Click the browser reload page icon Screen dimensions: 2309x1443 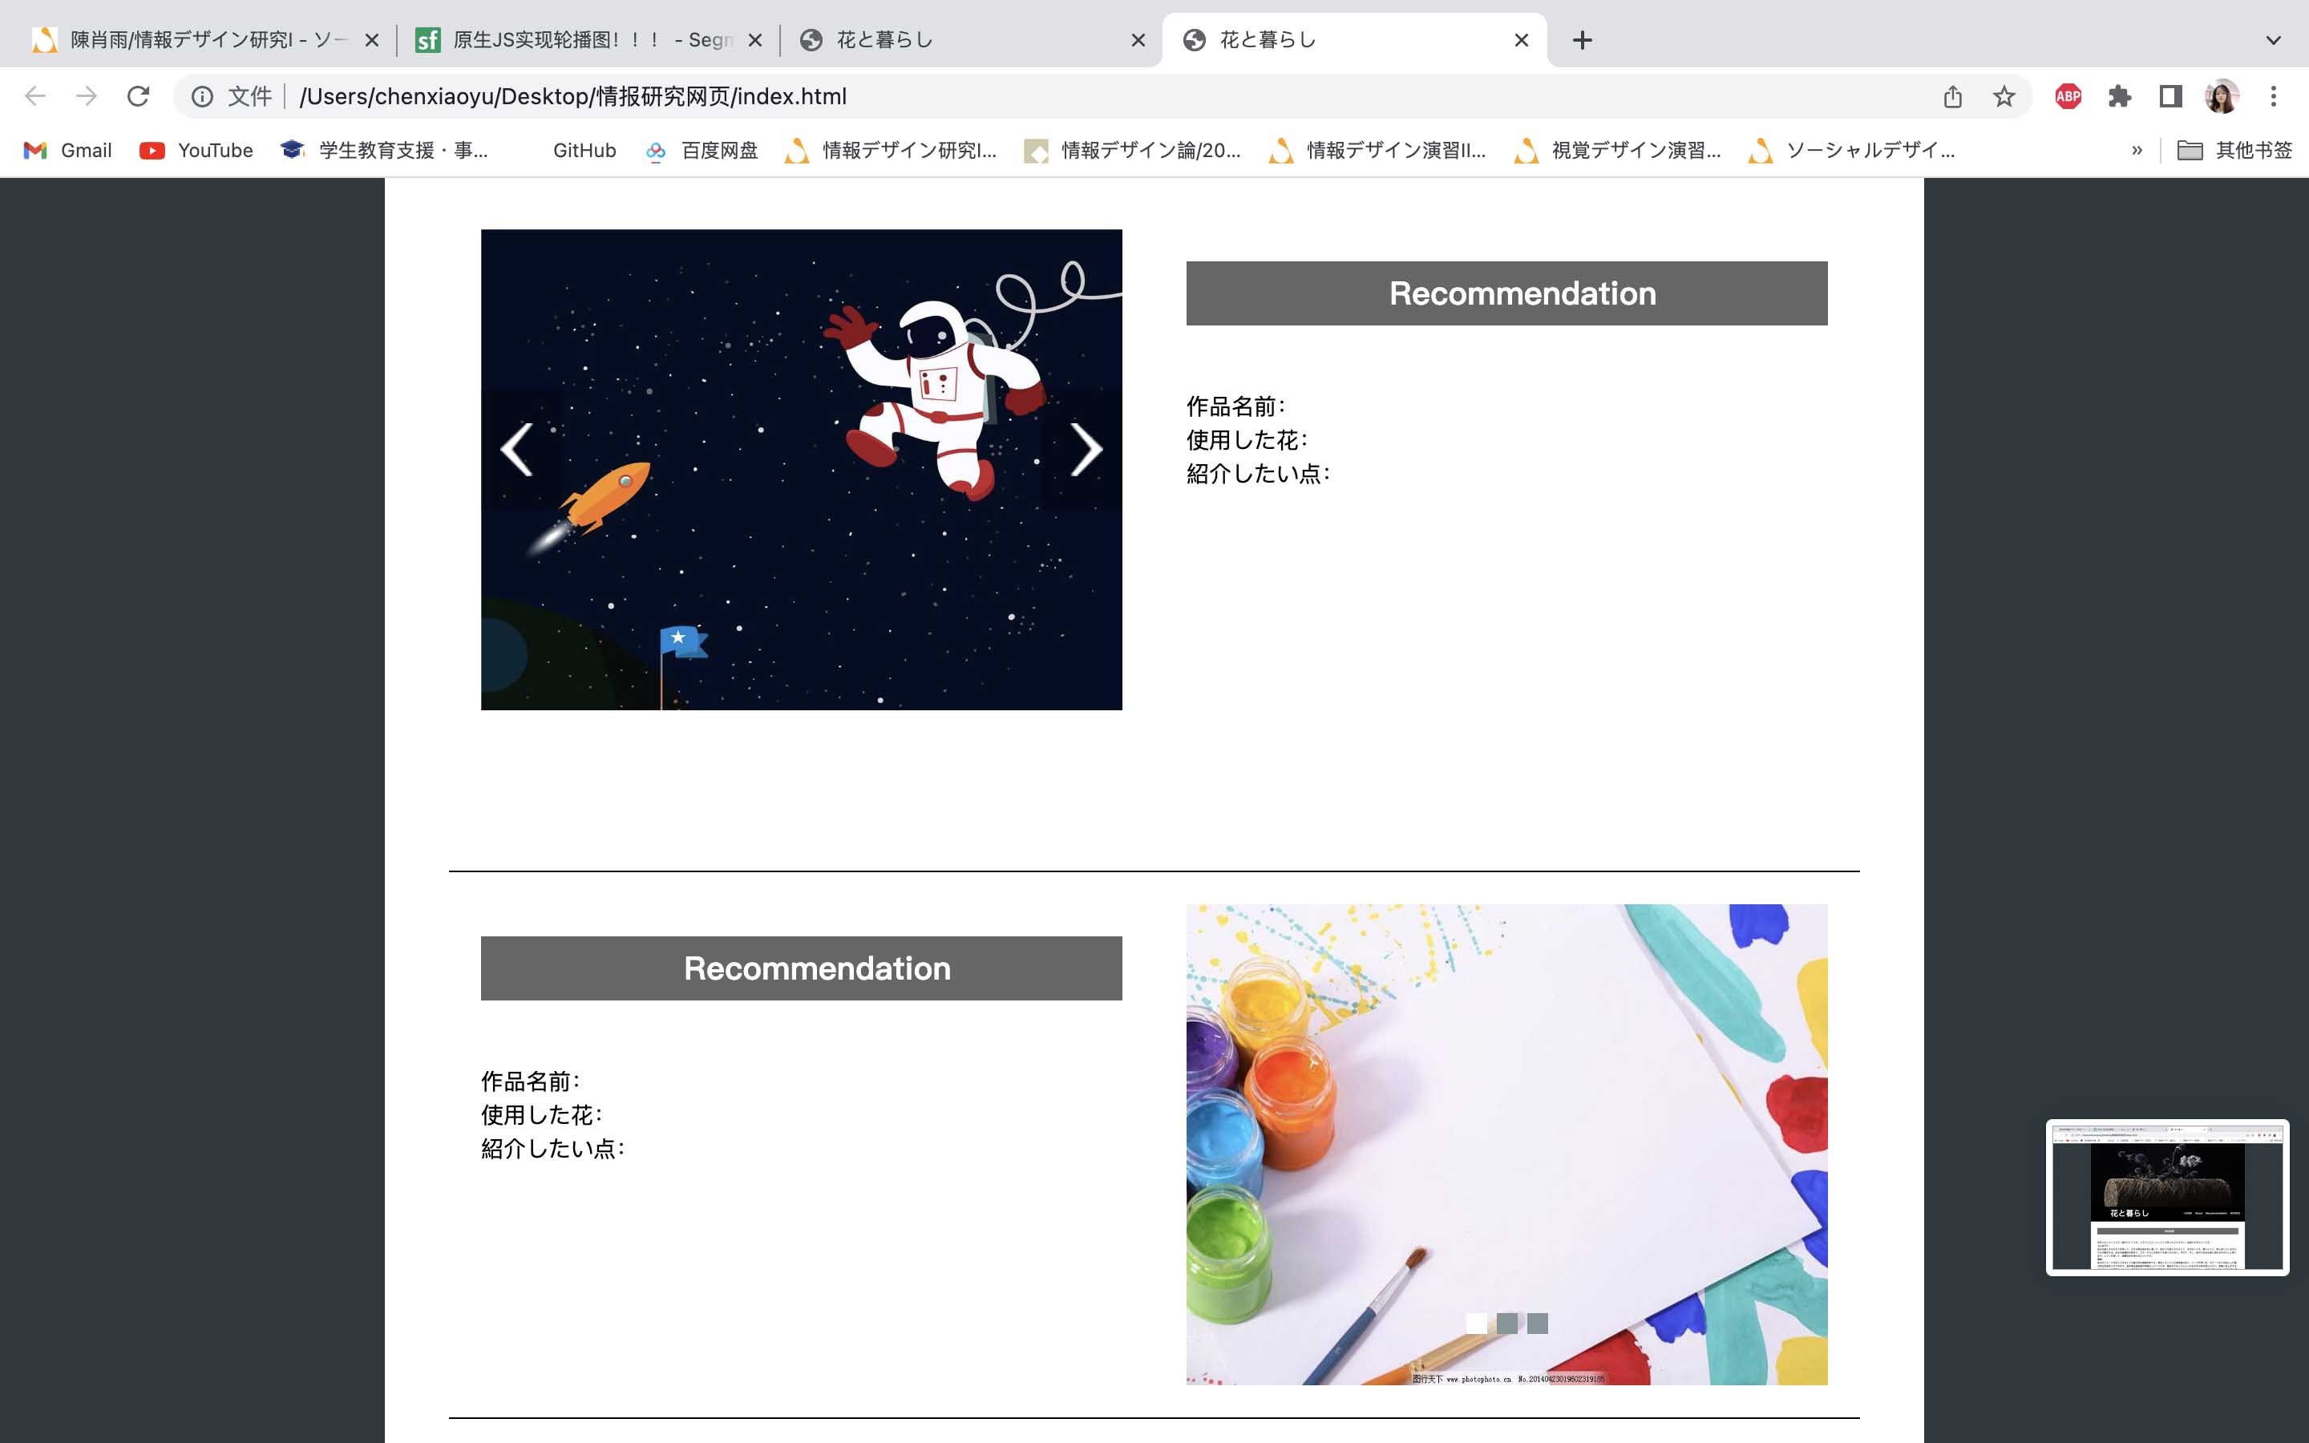pos(139,96)
